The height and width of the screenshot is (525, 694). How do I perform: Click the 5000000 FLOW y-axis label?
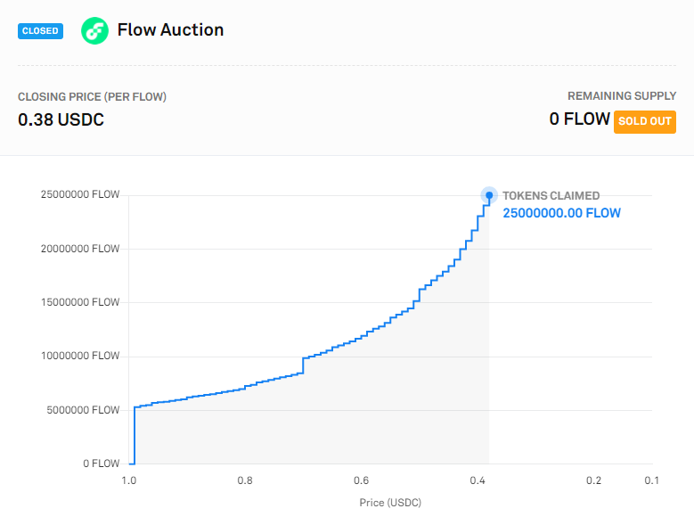click(83, 410)
